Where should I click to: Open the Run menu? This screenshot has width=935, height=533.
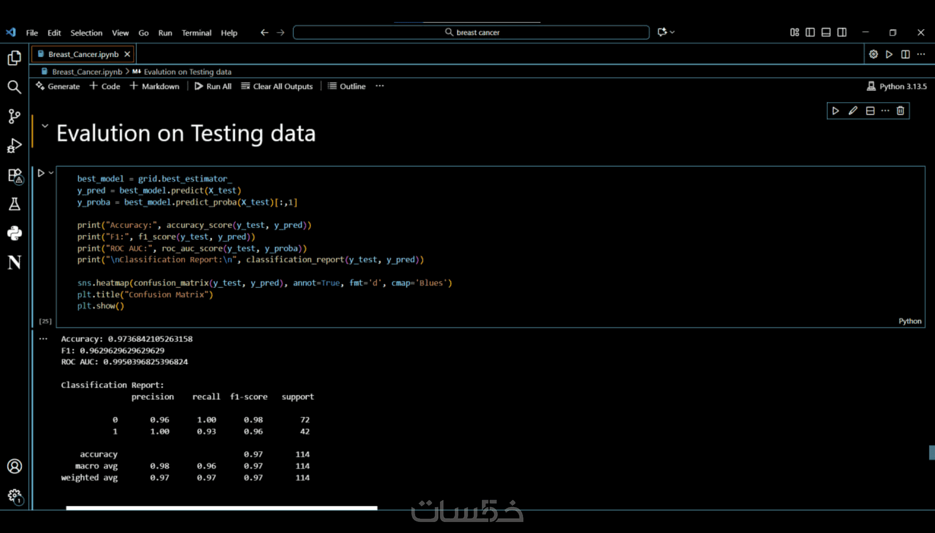[x=165, y=32]
